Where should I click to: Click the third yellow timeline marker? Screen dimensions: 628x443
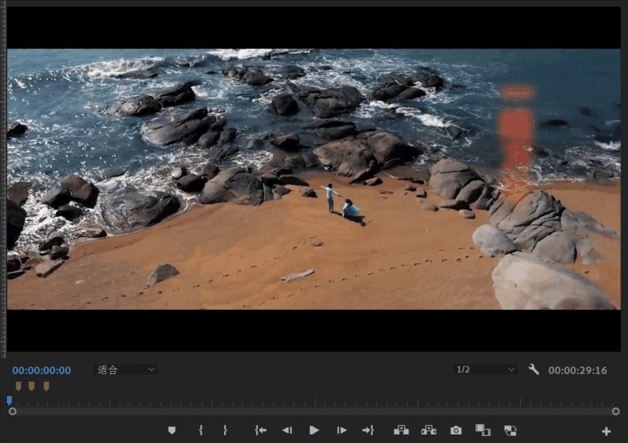click(x=47, y=386)
